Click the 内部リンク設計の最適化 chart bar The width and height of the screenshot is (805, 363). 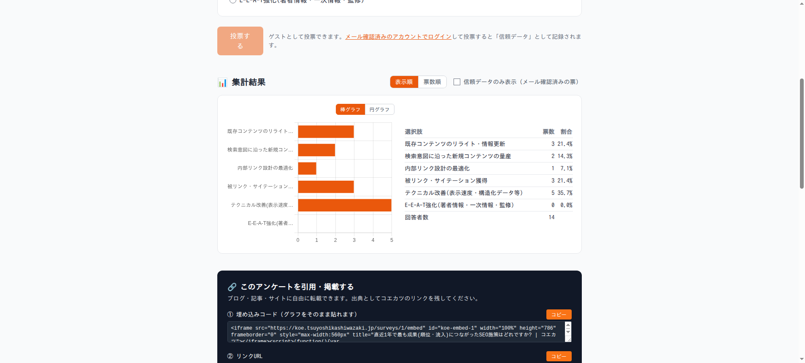point(307,168)
